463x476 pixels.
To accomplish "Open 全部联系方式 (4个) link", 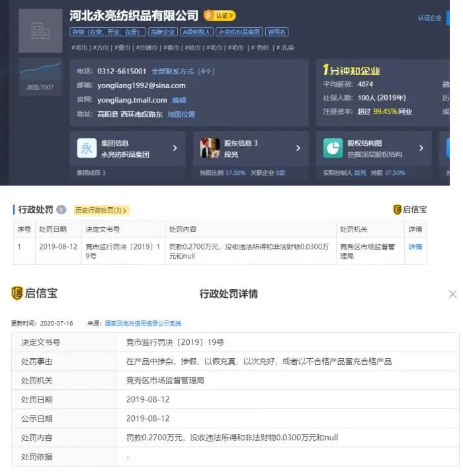I will click(183, 71).
